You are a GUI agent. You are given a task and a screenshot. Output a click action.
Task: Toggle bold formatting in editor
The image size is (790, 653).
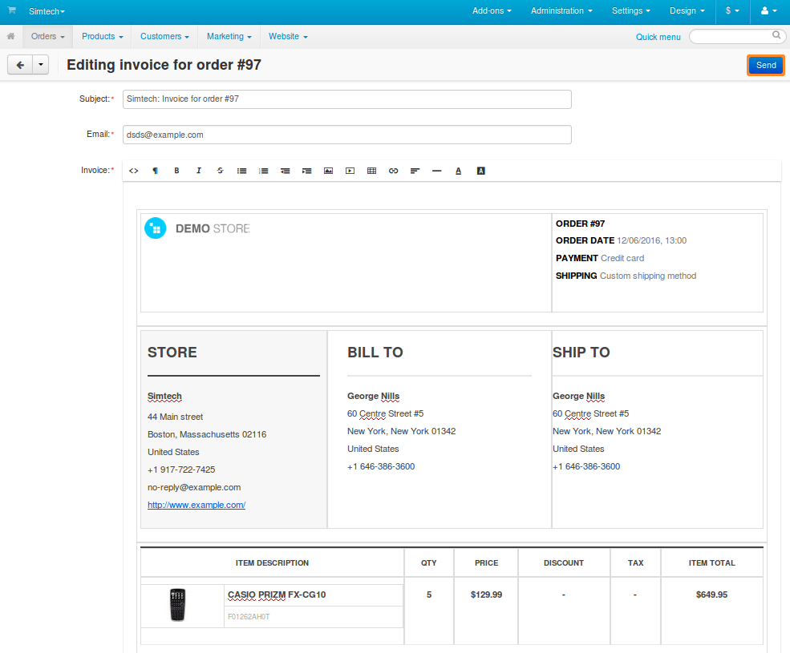[176, 171]
